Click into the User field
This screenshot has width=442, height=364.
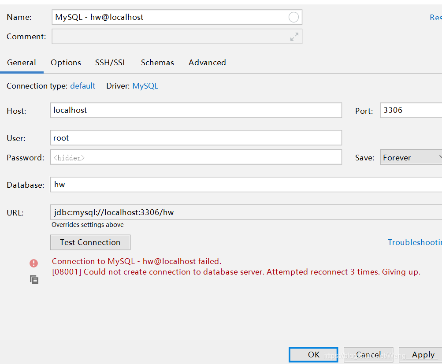click(x=196, y=137)
